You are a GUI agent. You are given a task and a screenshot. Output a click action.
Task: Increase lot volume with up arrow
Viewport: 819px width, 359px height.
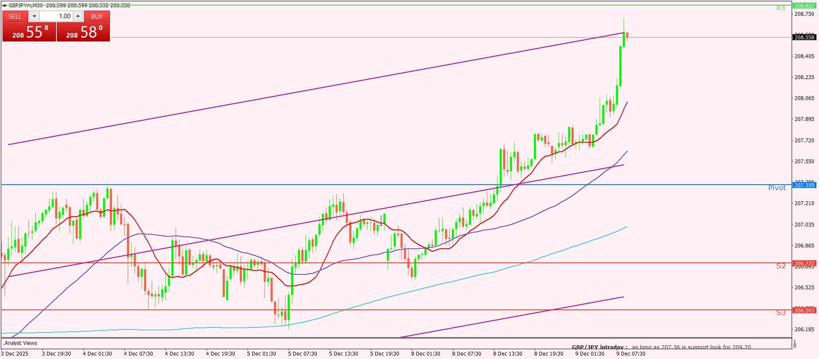[78, 16]
